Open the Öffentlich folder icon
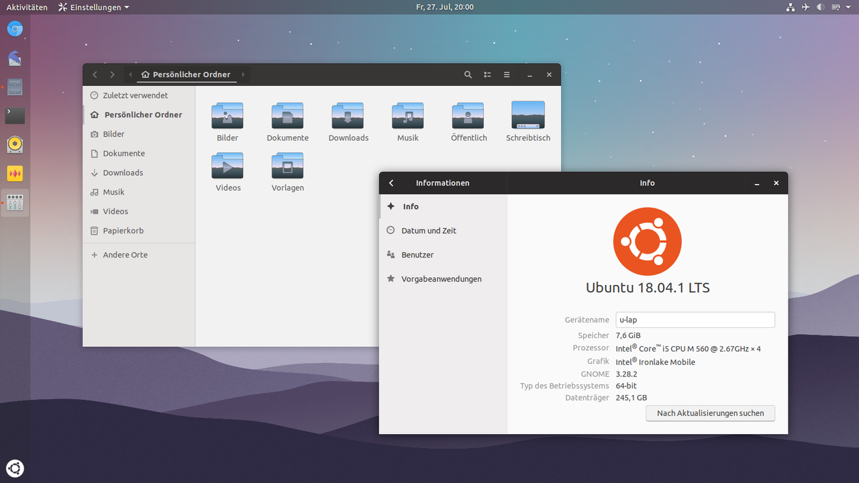 tap(468, 116)
